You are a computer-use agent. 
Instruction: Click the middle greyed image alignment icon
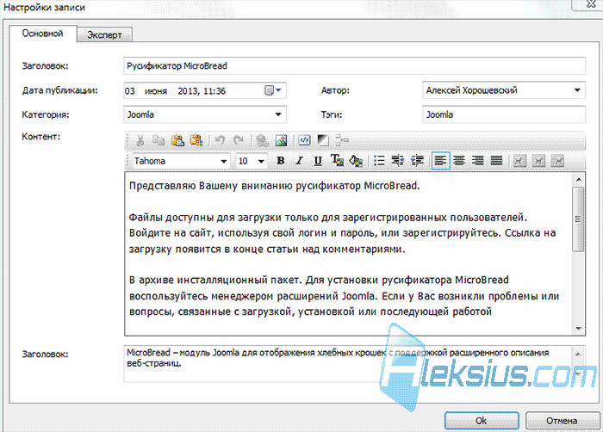click(x=538, y=161)
